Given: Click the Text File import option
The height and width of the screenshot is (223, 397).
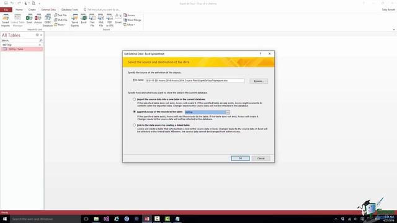Looking at the screenshot, I should pos(61,15).
